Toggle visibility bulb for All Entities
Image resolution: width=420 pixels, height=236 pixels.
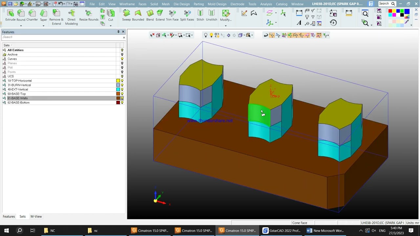(122, 50)
